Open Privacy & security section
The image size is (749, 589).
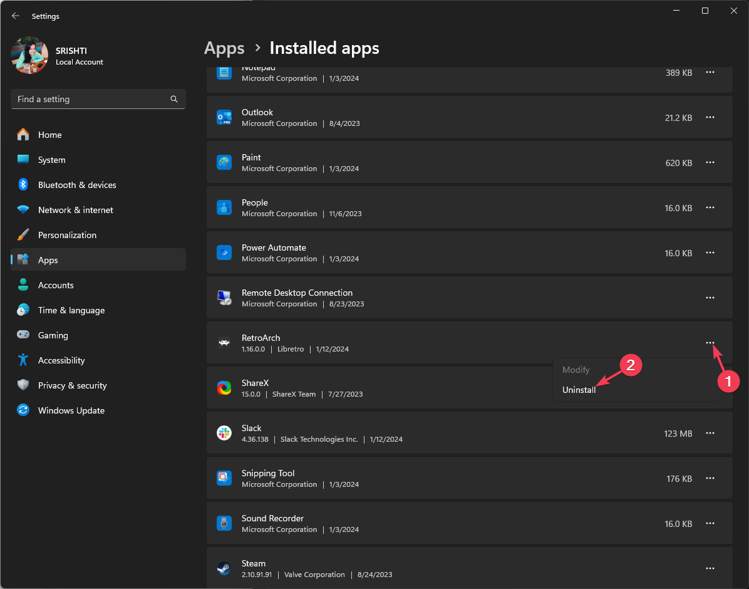pyautogui.click(x=72, y=385)
